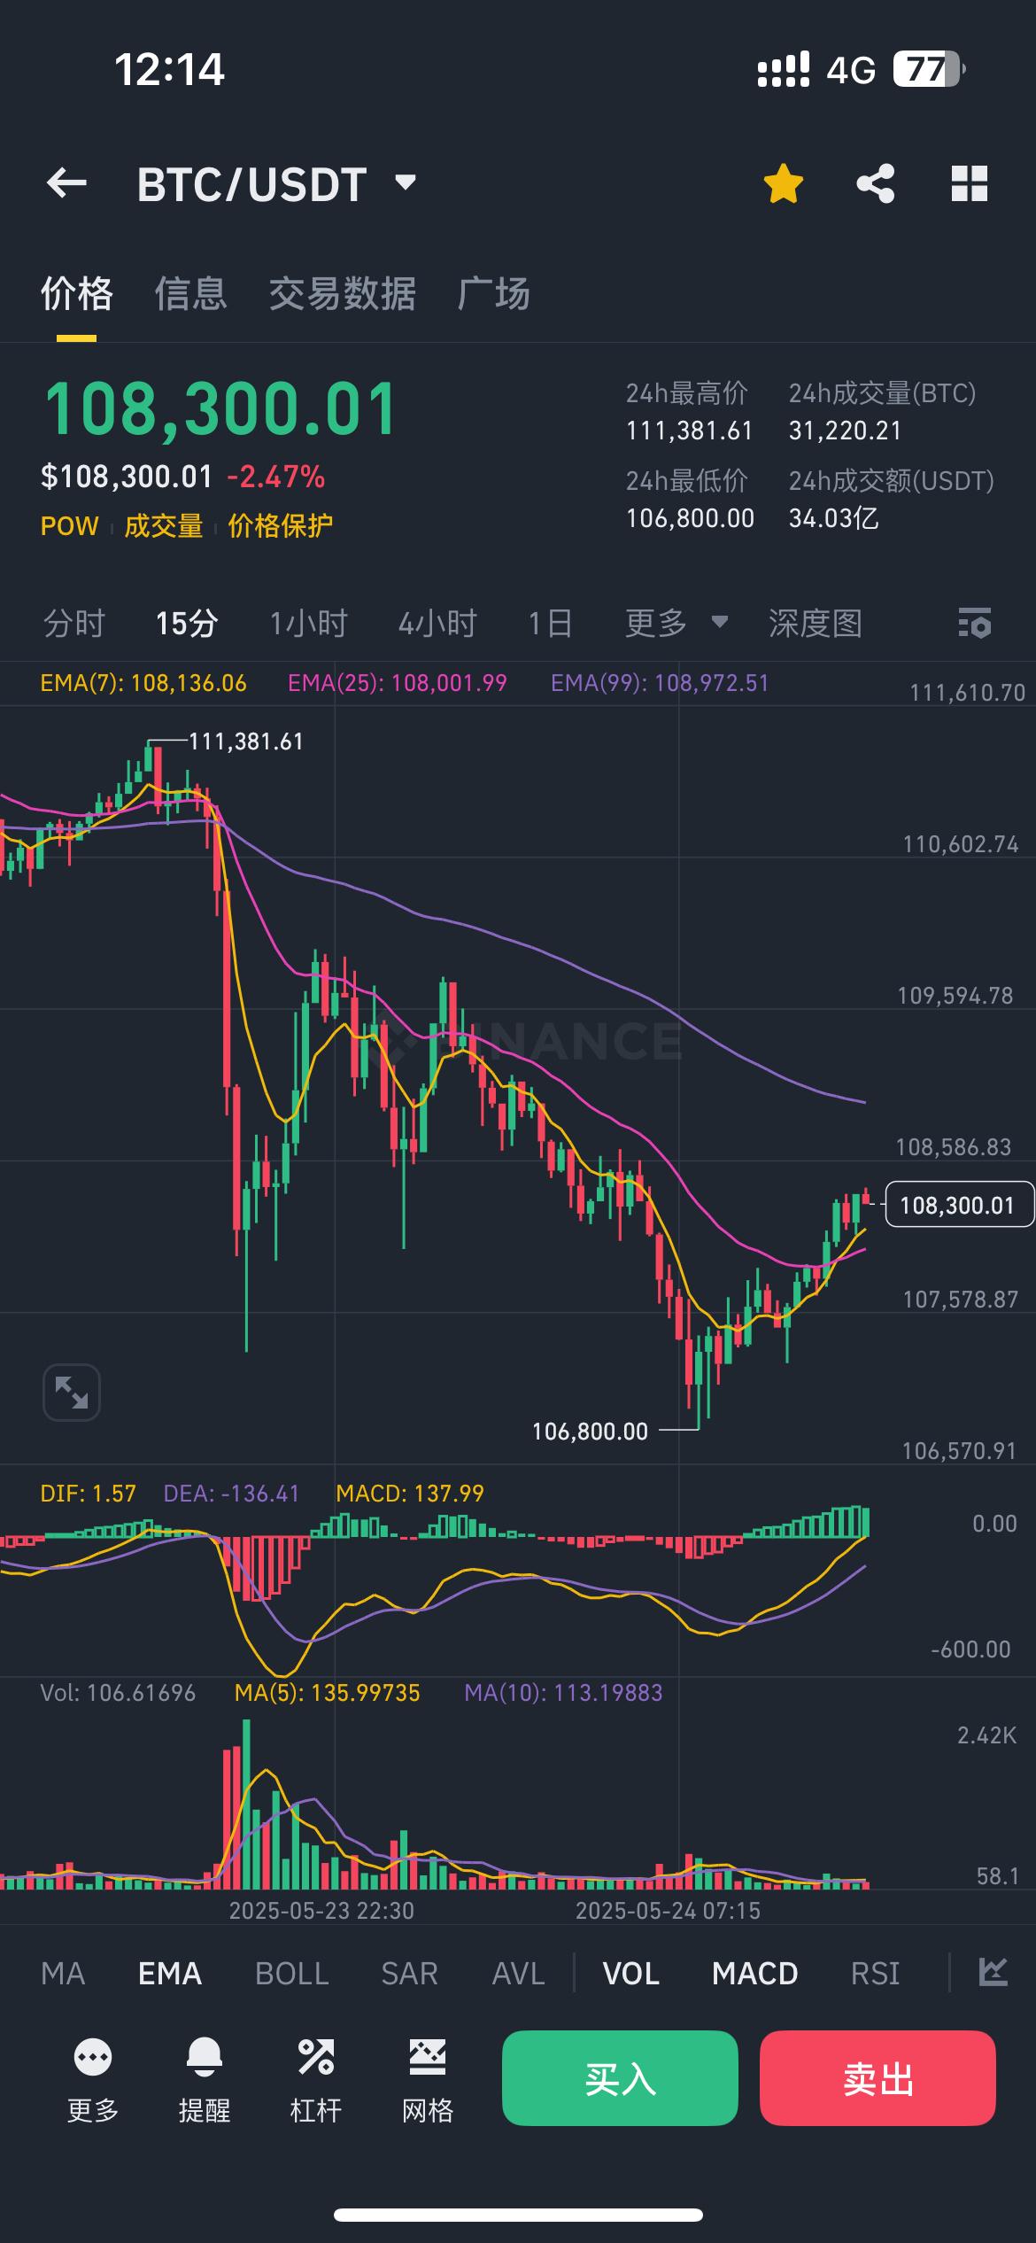Screen dimensions: 1036x2243
Task: Open chart settings icon beside 深度图
Action: (x=974, y=624)
